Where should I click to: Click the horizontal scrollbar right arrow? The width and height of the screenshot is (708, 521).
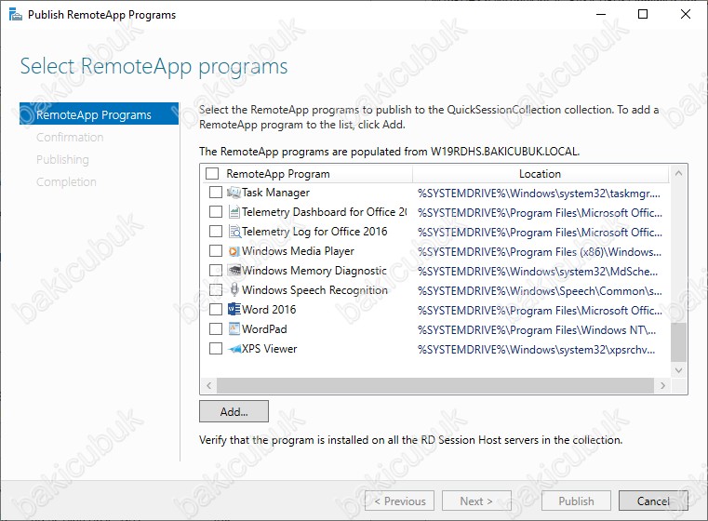(662, 385)
